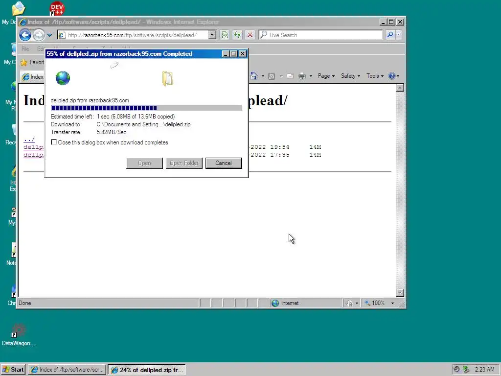Viewport: 501px width, 376px height.
Task: Open the parent directory ../ link
Action: pyautogui.click(x=29, y=140)
